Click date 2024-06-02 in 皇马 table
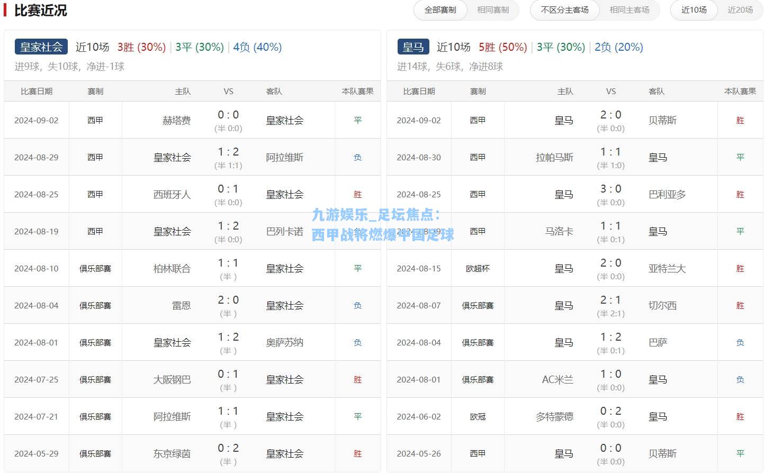This screenshot has width=765, height=474. pos(419,417)
